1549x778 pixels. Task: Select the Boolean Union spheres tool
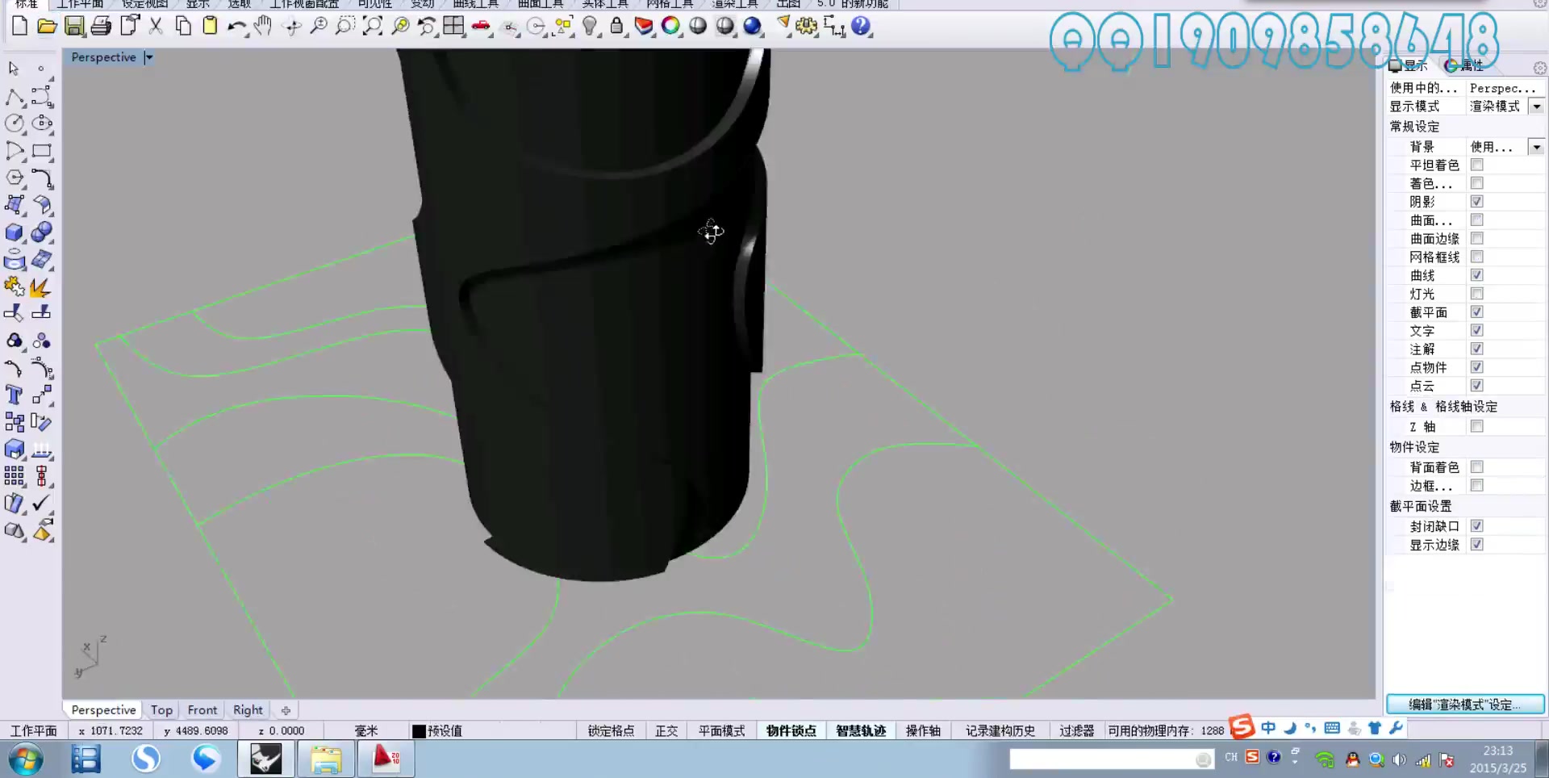tap(41, 232)
